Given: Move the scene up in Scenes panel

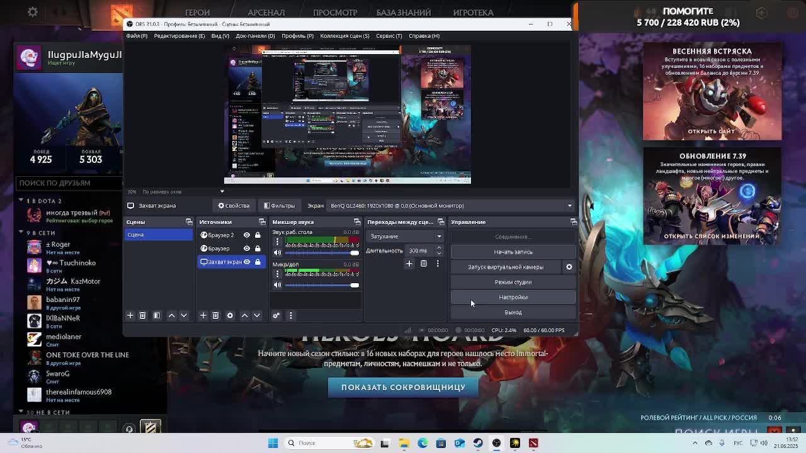Looking at the screenshot, I should [171, 315].
